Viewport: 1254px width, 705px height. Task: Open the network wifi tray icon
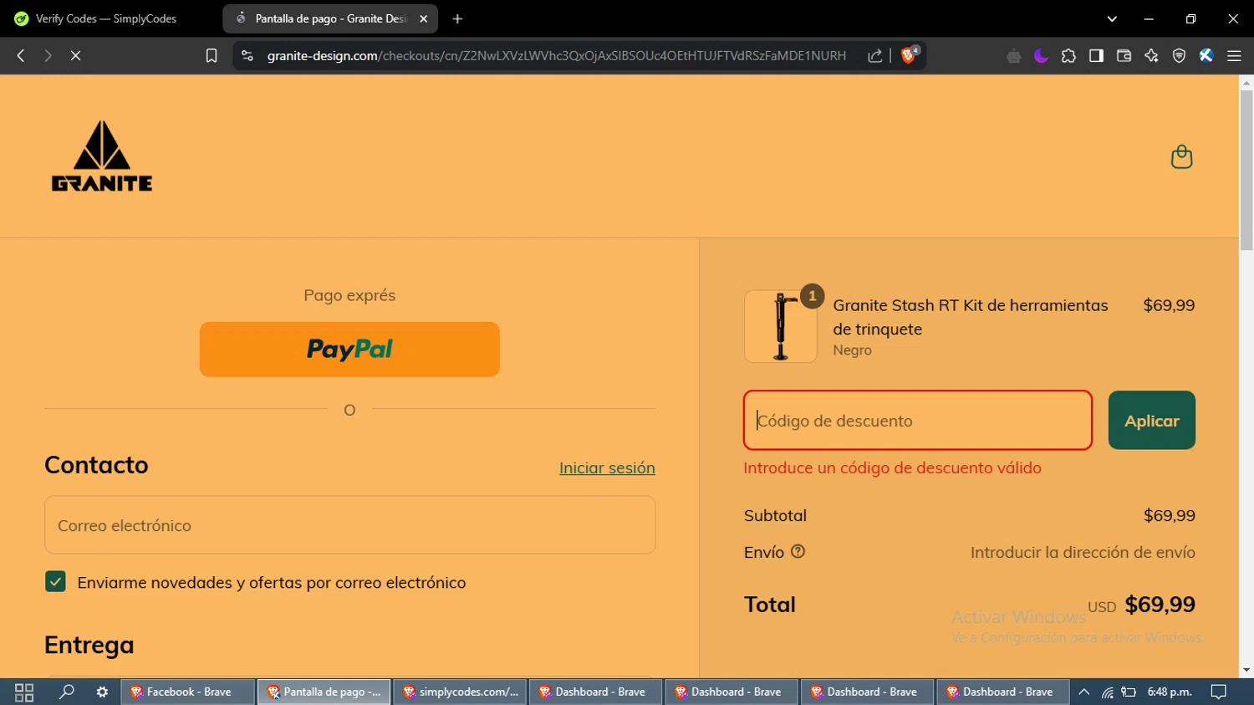point(1107,692)
